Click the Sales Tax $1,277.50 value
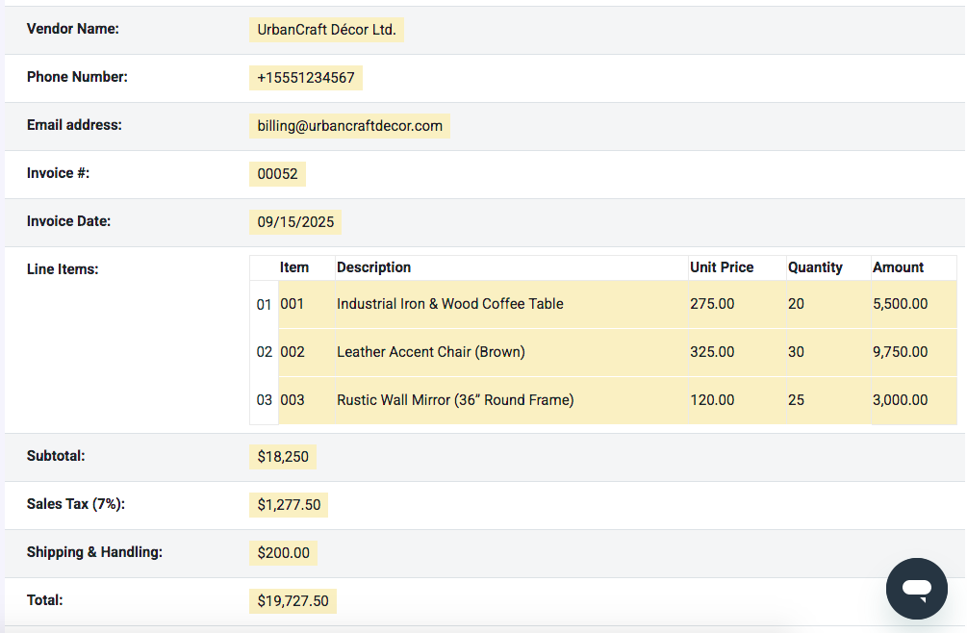The width and height of the screenshot is (967, 633). tap(288, 504)
